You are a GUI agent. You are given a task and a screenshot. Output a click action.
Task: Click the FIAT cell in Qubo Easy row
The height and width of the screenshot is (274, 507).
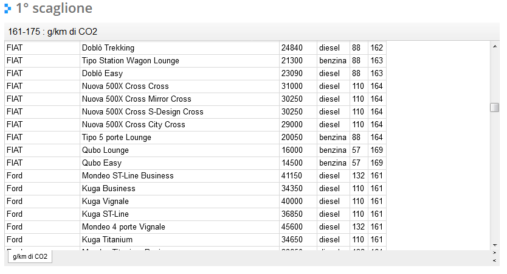click(x=42, y=163)
